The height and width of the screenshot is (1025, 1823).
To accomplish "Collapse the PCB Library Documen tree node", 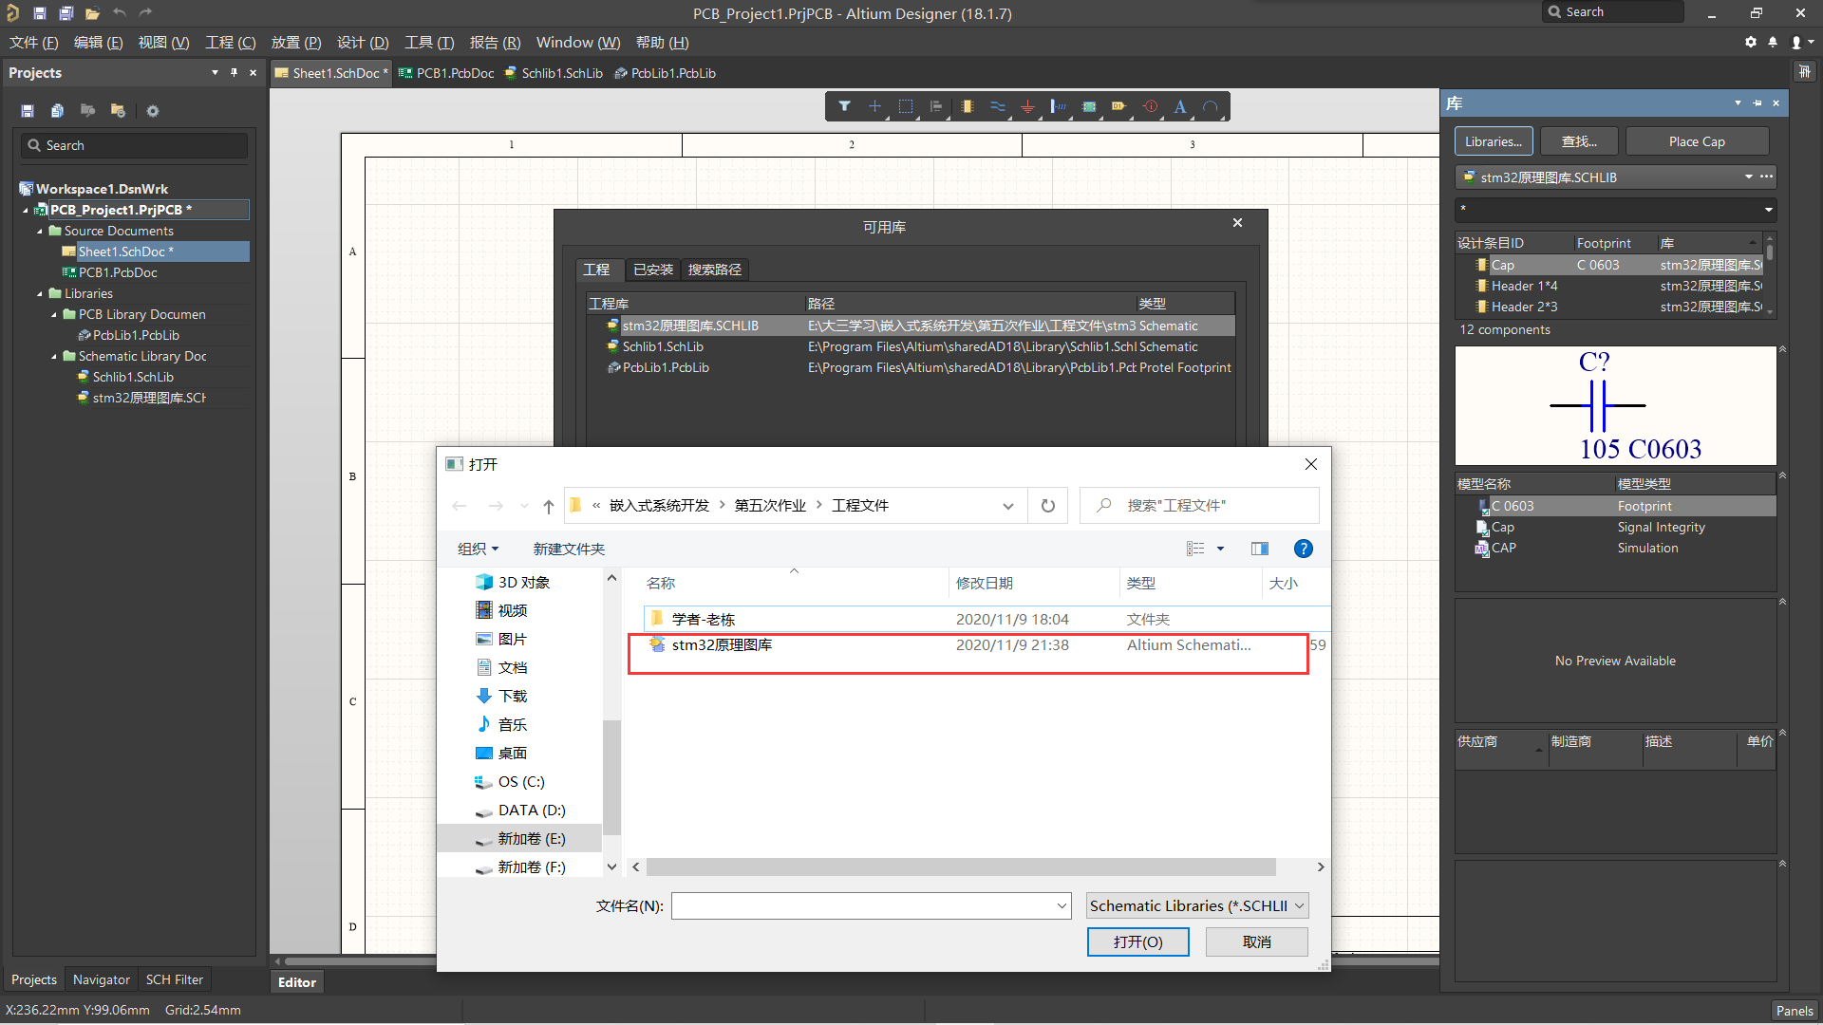I will tap(54, 314).
